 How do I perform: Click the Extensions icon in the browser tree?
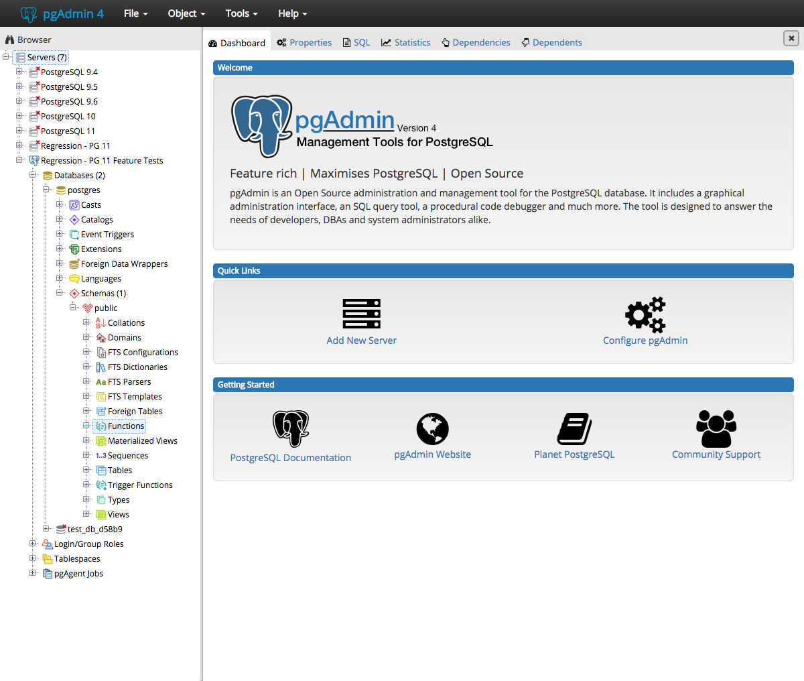click(74, 249)
